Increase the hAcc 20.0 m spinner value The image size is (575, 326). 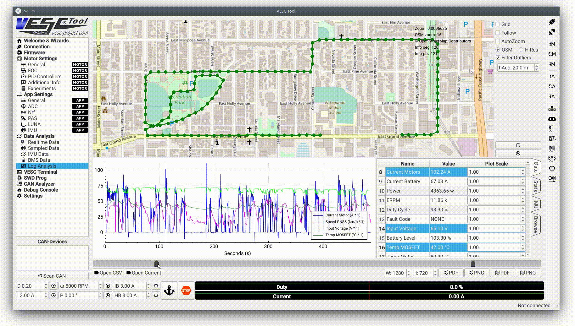(537, 66)
